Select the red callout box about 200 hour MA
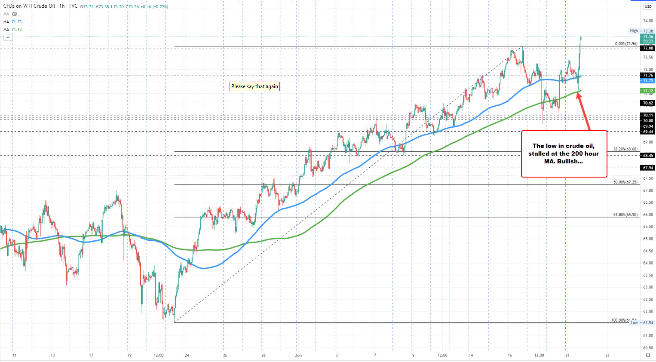The width and height of the screenshot is (656, 362). pyautogui.click(x=564, y=154)
